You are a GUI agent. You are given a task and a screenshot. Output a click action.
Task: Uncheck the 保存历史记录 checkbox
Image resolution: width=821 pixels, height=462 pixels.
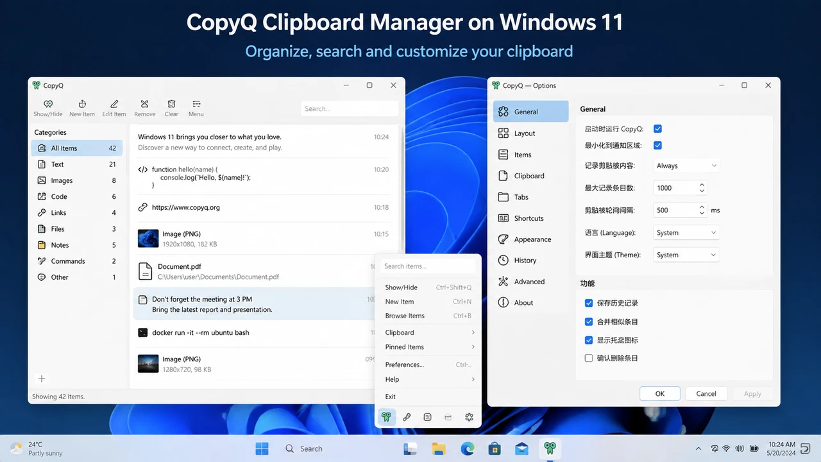coord(589,303)
